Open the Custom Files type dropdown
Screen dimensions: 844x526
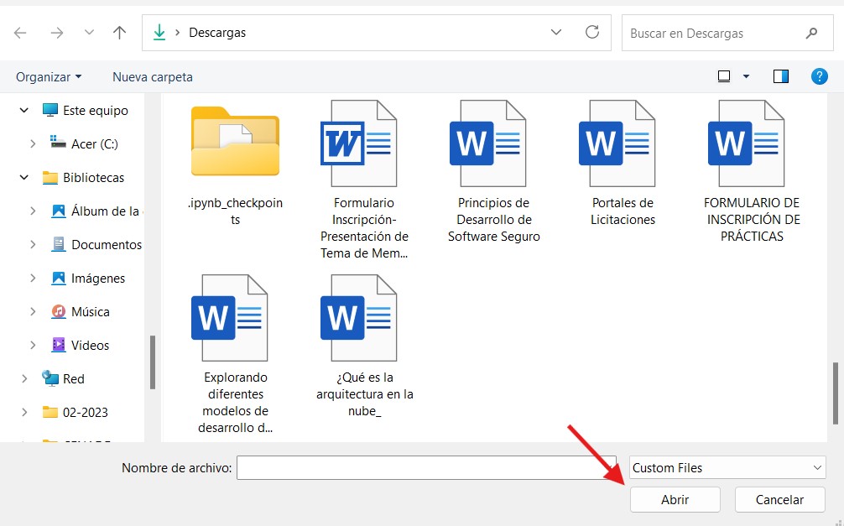(x=727, y=468)
